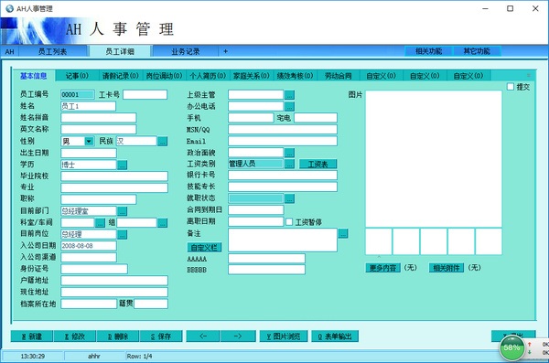Click the ahhr status bar entry
The image size is (549, 363).
(94, 357)
